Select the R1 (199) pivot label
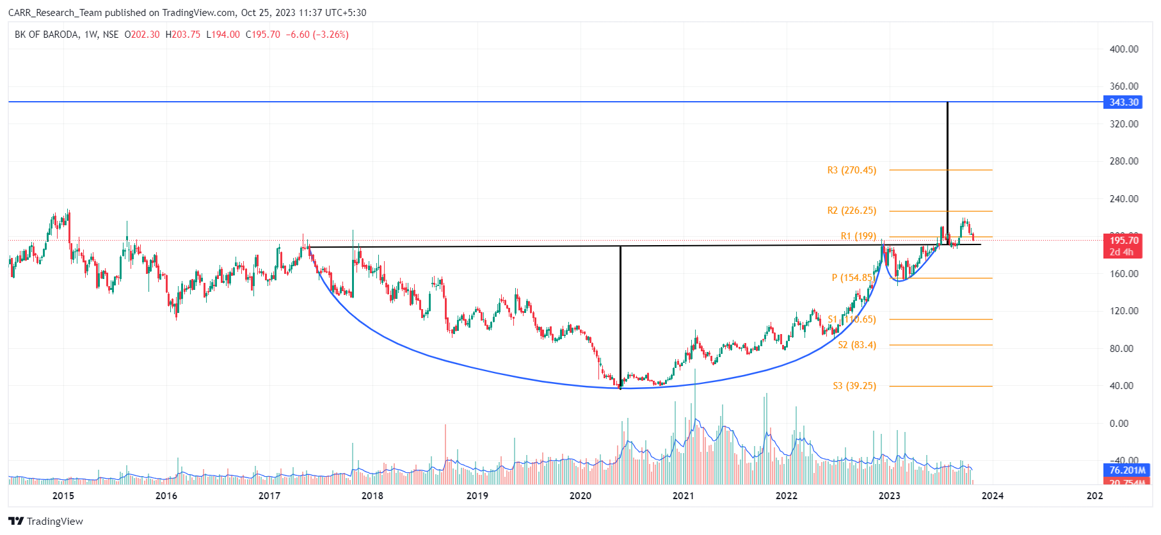1161x535 pixels. [858, 236]
